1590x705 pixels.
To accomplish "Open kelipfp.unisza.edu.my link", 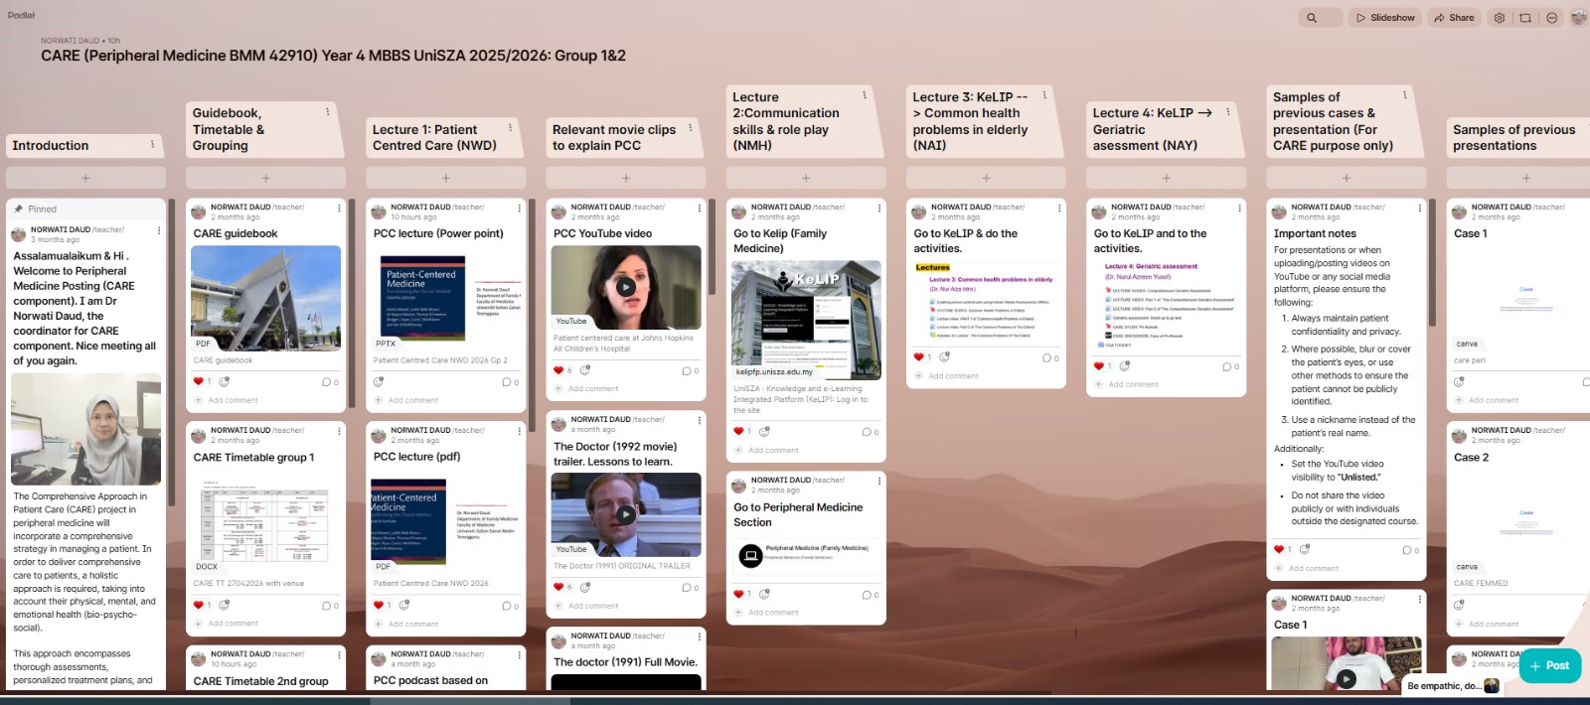I will tap(773, 372).
